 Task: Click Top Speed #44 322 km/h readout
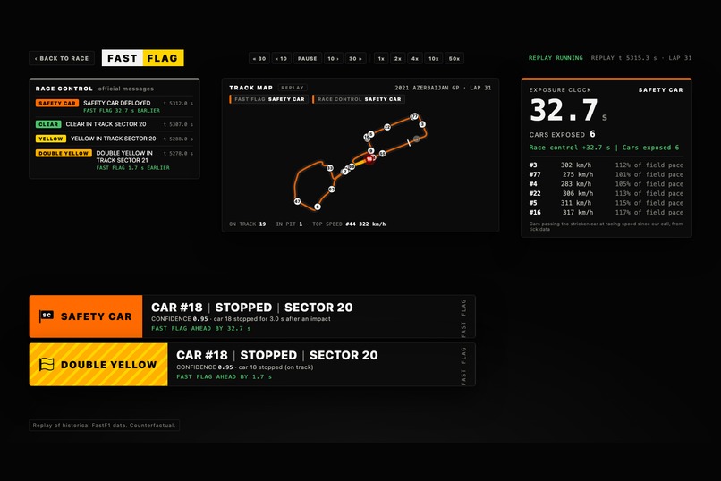(x=349, y=224)
